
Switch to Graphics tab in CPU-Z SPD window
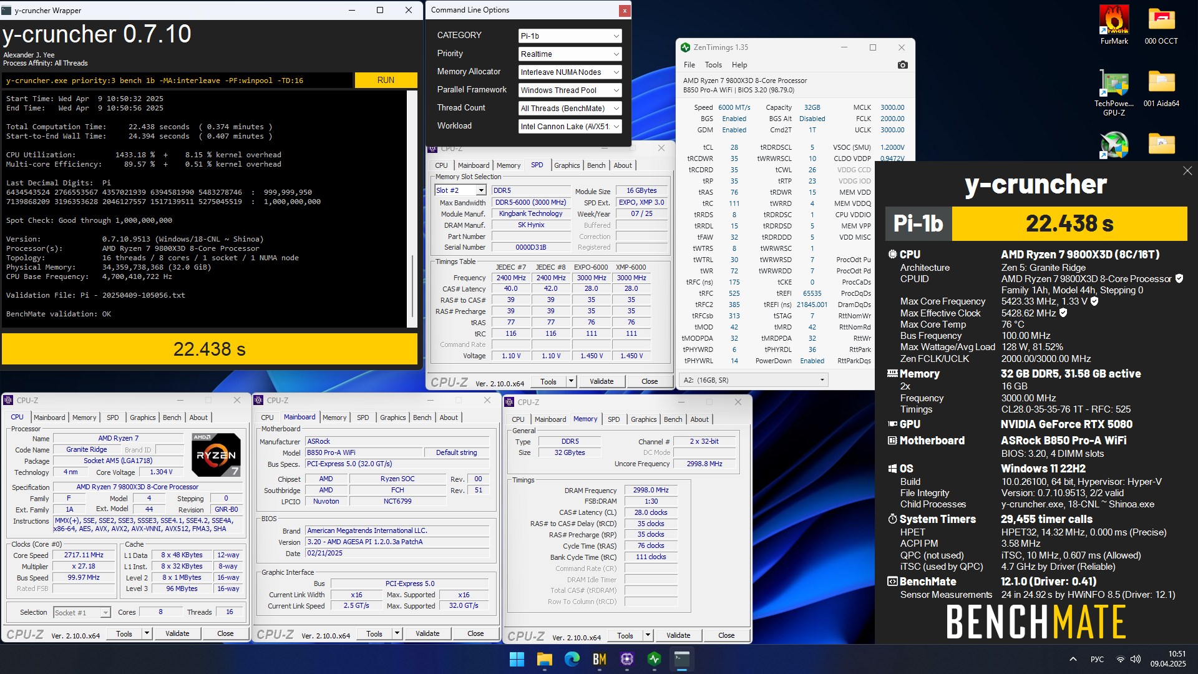(x=567, y=165)
